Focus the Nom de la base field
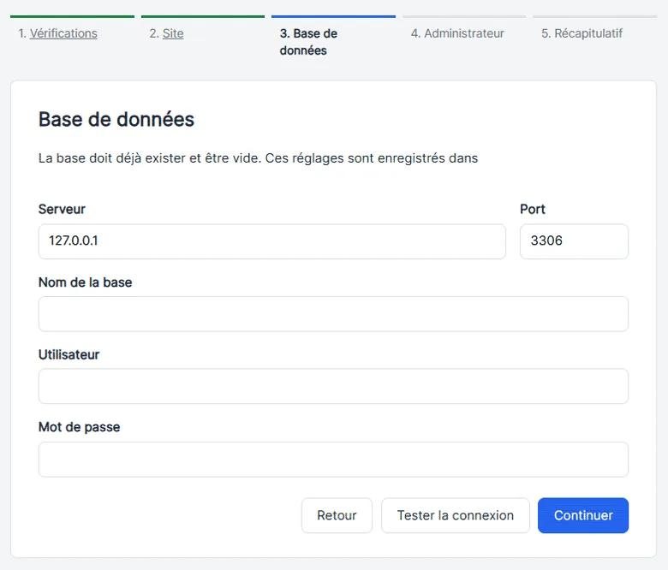 tap(333, 314)
